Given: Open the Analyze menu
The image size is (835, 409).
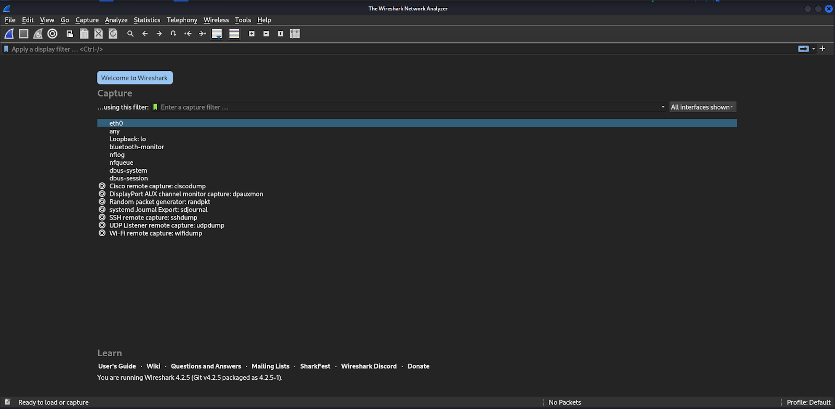Looking at the screenshot, I should click(116, 20).
